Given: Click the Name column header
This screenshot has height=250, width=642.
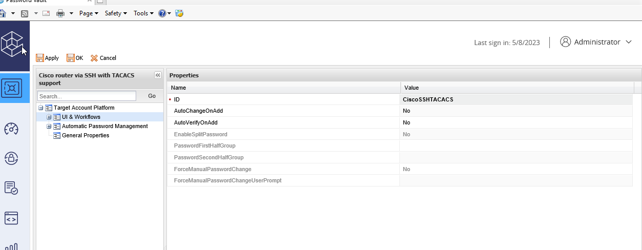Looking at the screenshot, I should (x=284, y=88).
